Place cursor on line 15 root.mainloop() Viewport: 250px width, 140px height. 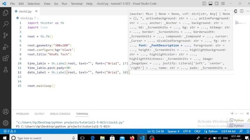(41, 86)
